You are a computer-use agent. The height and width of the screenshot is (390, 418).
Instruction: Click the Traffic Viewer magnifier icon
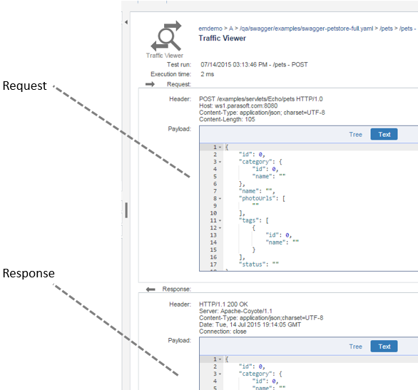(165, 36)
